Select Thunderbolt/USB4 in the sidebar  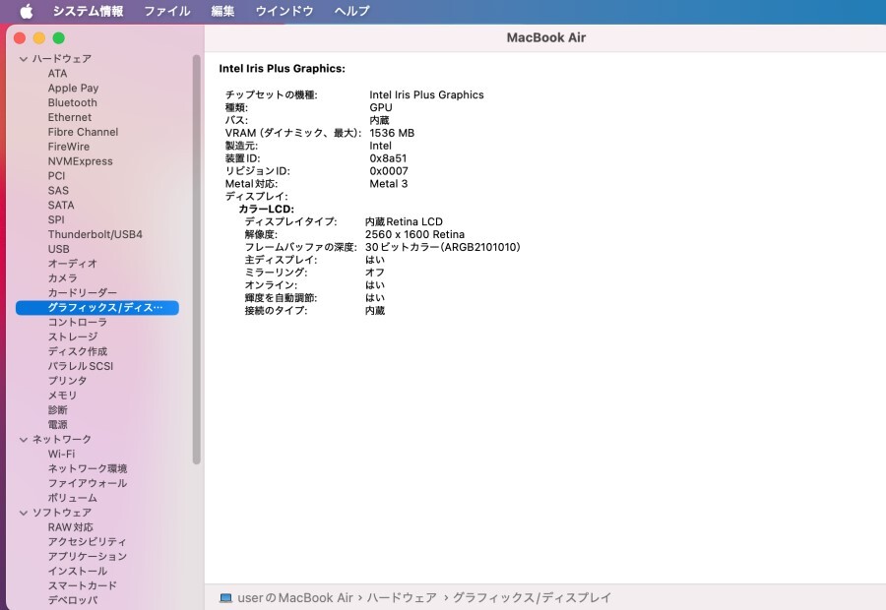click(95, 234)
